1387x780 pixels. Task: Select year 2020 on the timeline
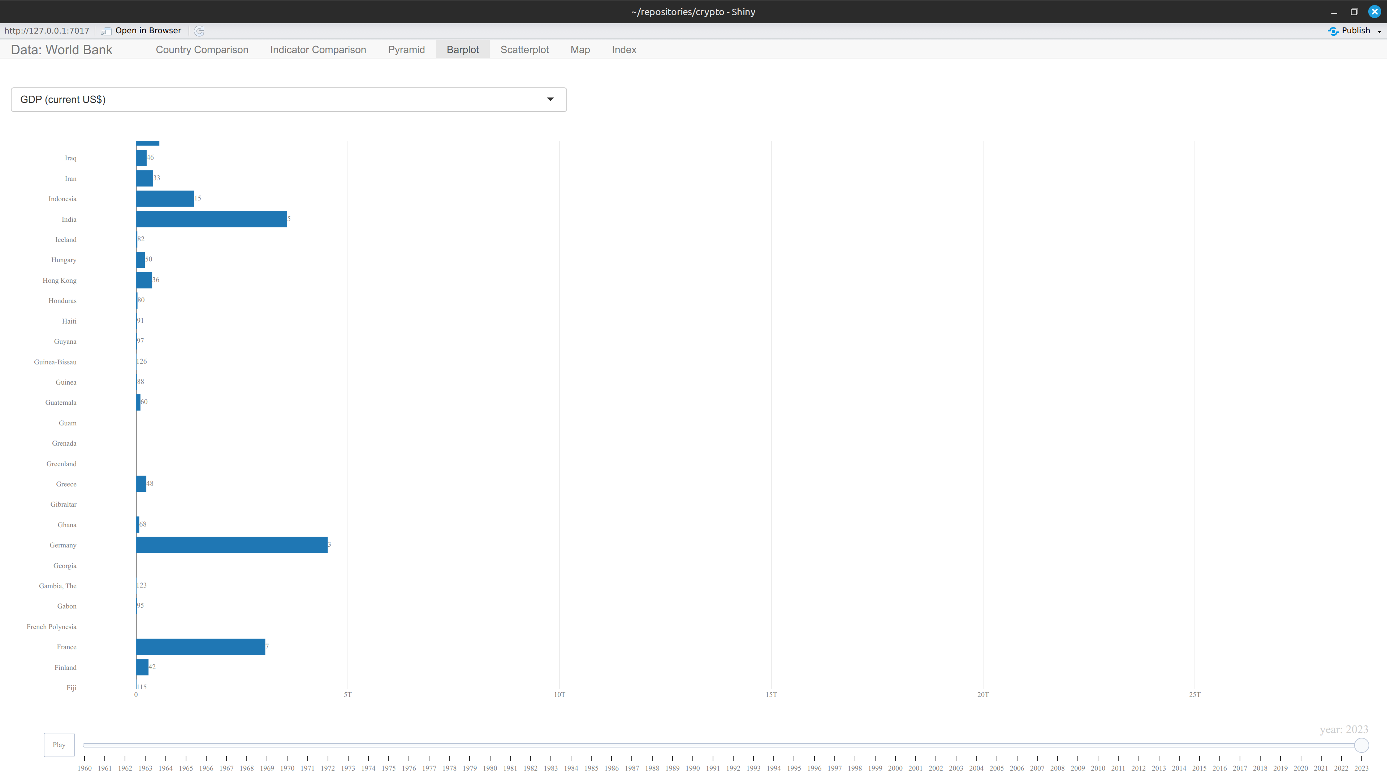(x=1301, y=768)
